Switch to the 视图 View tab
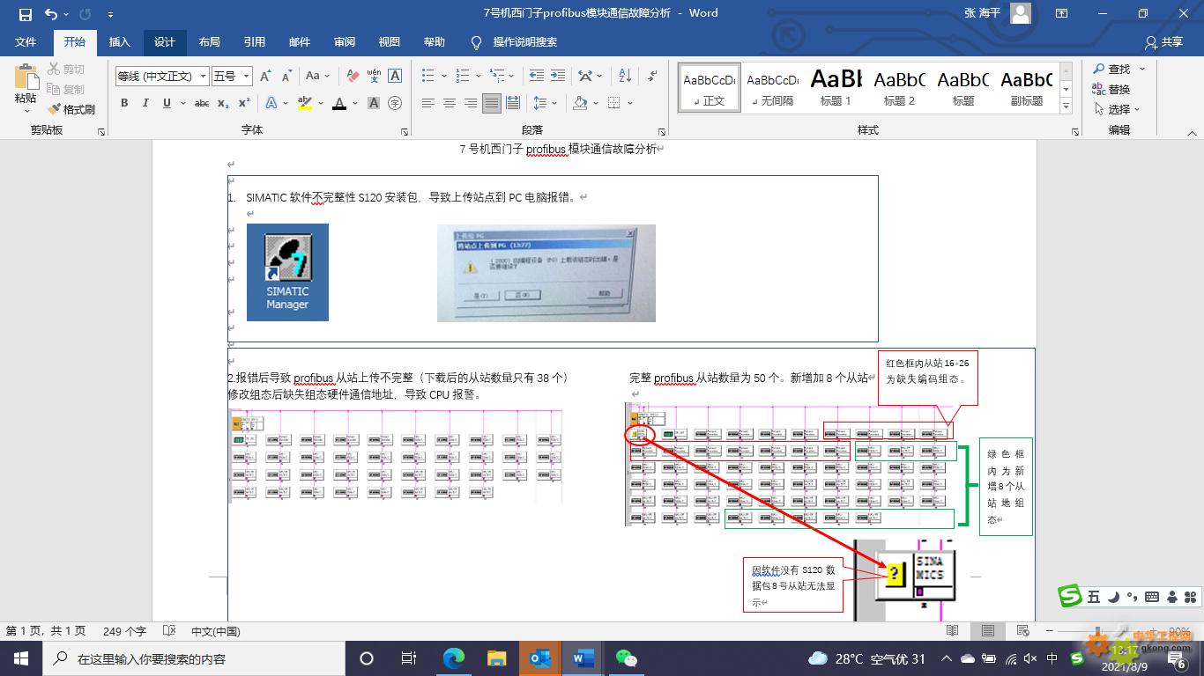The image size is (1204, 676). click(x=390, y=42)
